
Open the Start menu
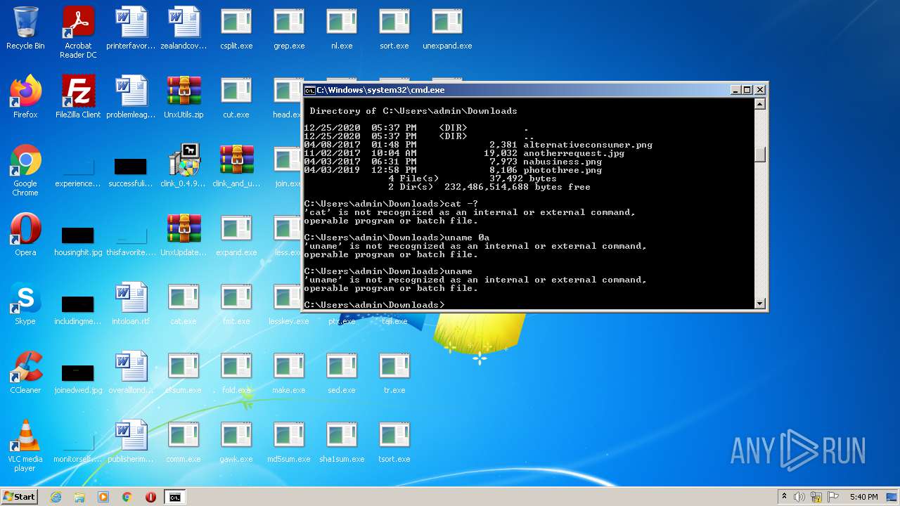(x=19, y=496)
